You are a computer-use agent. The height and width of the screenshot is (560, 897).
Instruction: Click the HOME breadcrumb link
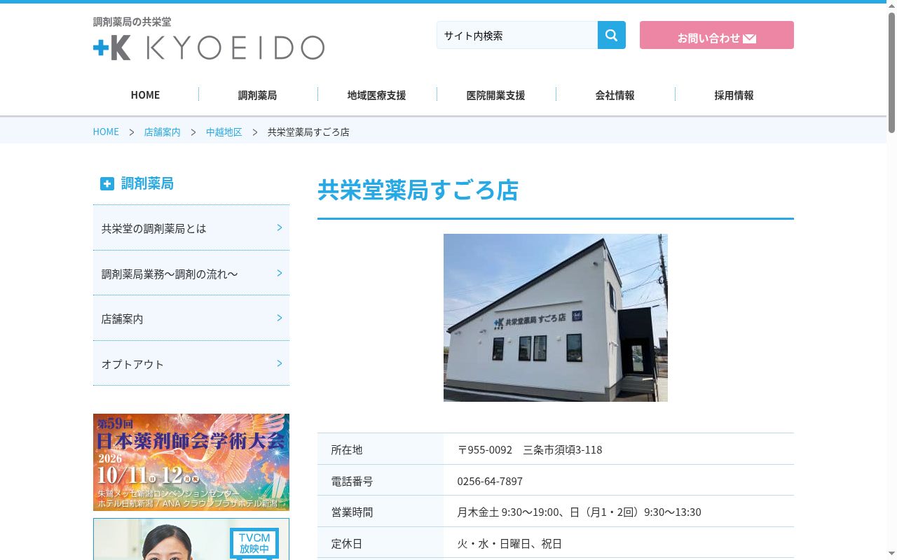106,132
